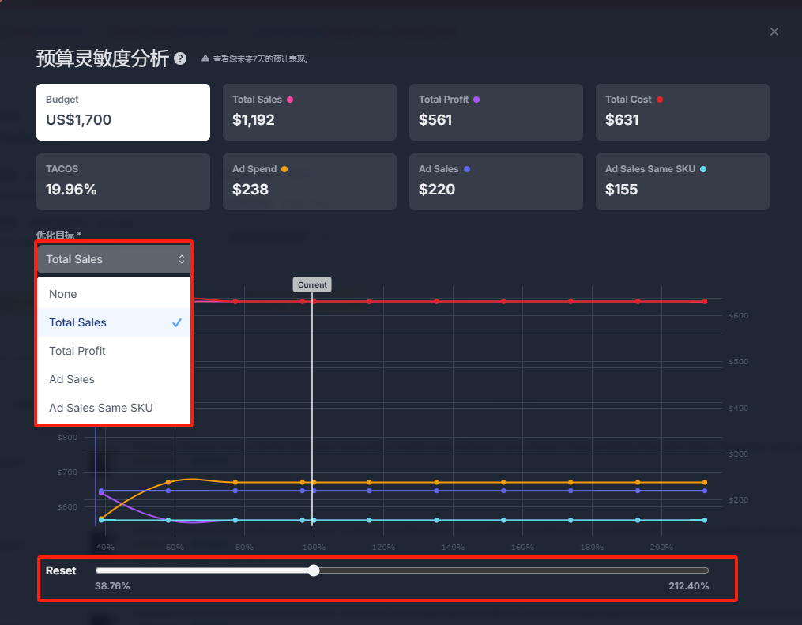Close the budget sensitivity analysis dialog
802x625 pixels.
click(774, 32)
